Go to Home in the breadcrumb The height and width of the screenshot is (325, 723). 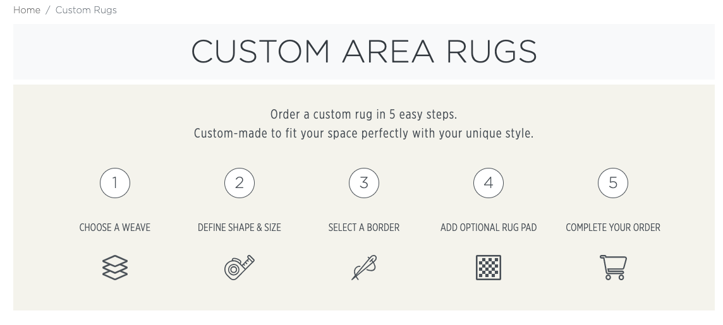pyautogui.click(x=27, y=10)
